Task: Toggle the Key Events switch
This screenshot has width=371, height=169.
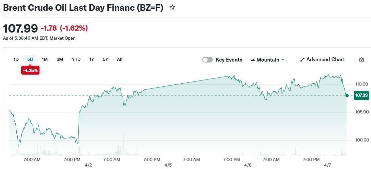Action: [208, 60]
